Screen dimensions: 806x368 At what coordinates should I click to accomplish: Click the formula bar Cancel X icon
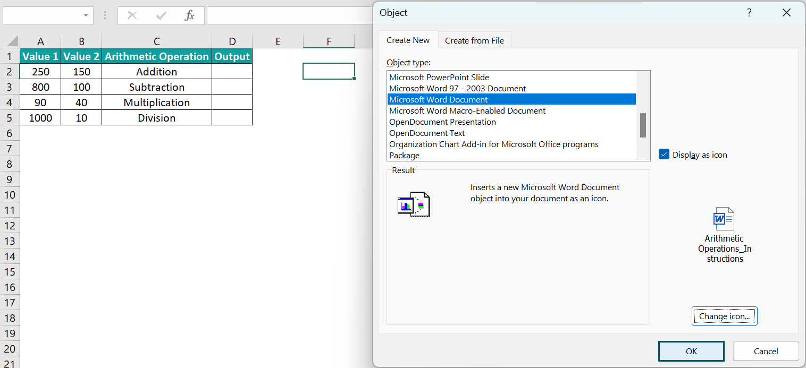[132, 16]
